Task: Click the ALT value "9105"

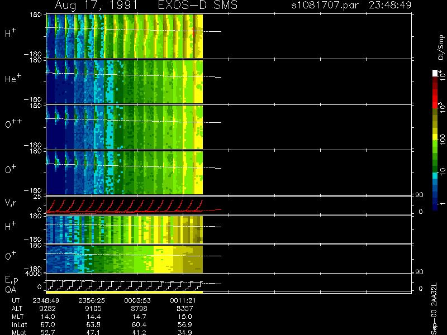Action: [x=93, y=309]
